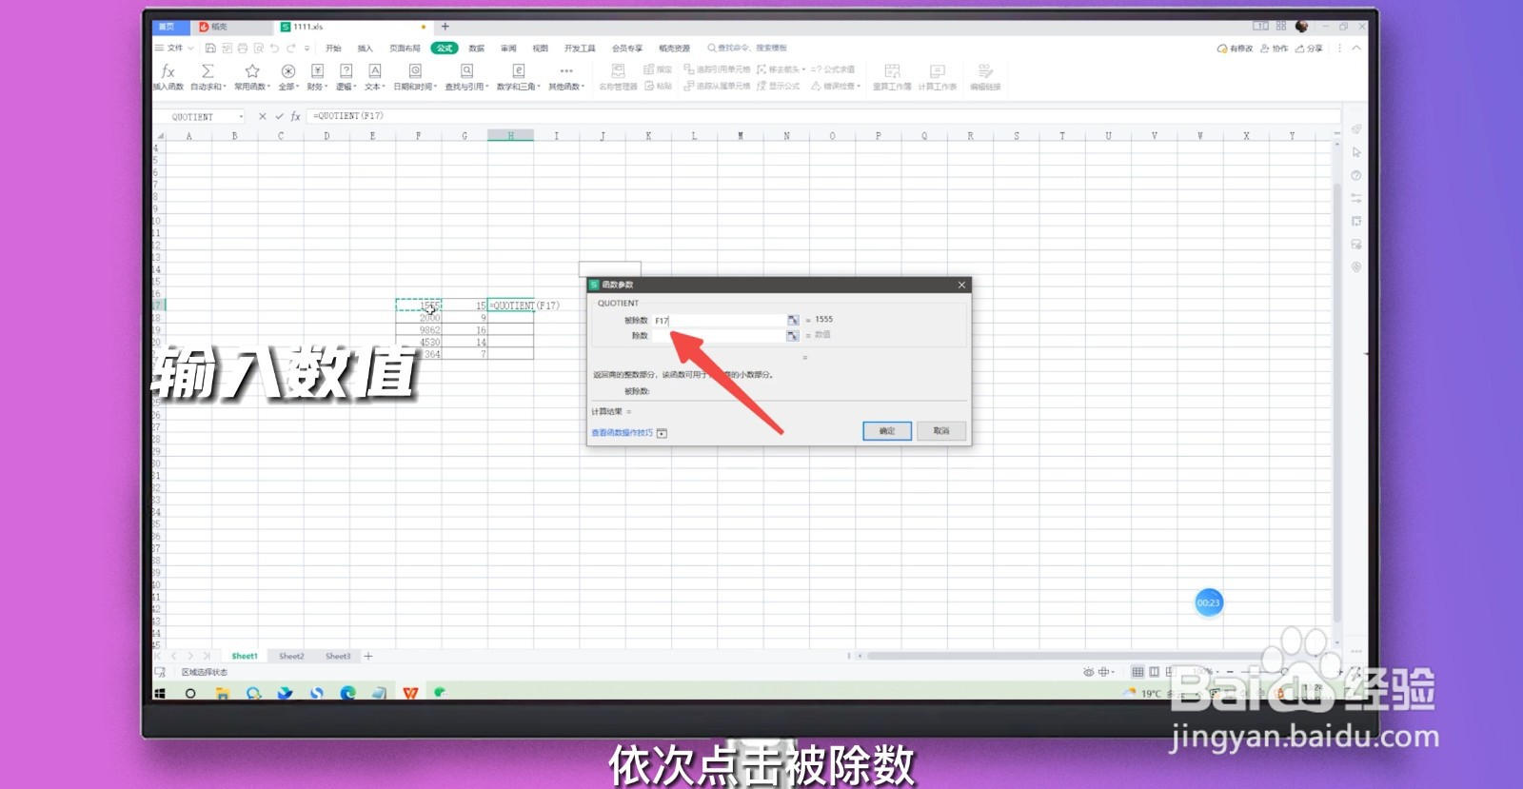1523x789 pixels.
Task: Click the redo arrow icon
Action: (x=290, y=48)
